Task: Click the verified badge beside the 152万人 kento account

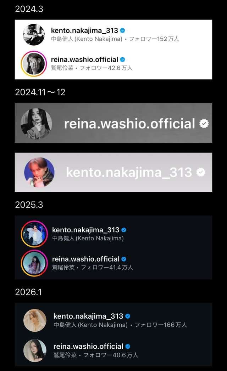Action: [122, 30]
